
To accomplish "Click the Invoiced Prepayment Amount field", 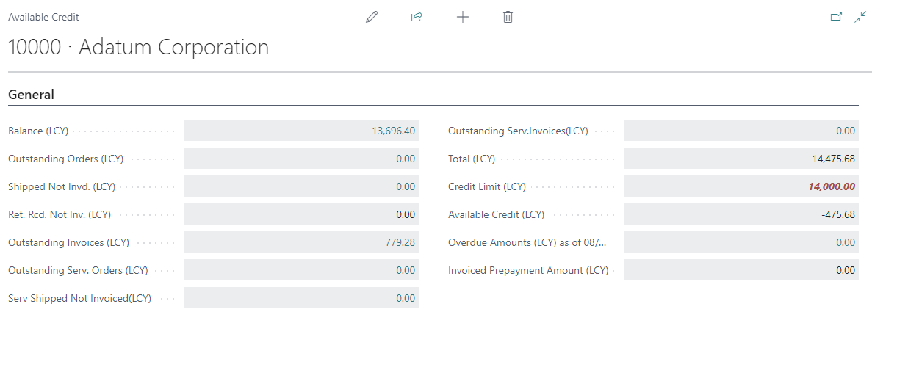I will pyautogui.click(x=741, y=270).
